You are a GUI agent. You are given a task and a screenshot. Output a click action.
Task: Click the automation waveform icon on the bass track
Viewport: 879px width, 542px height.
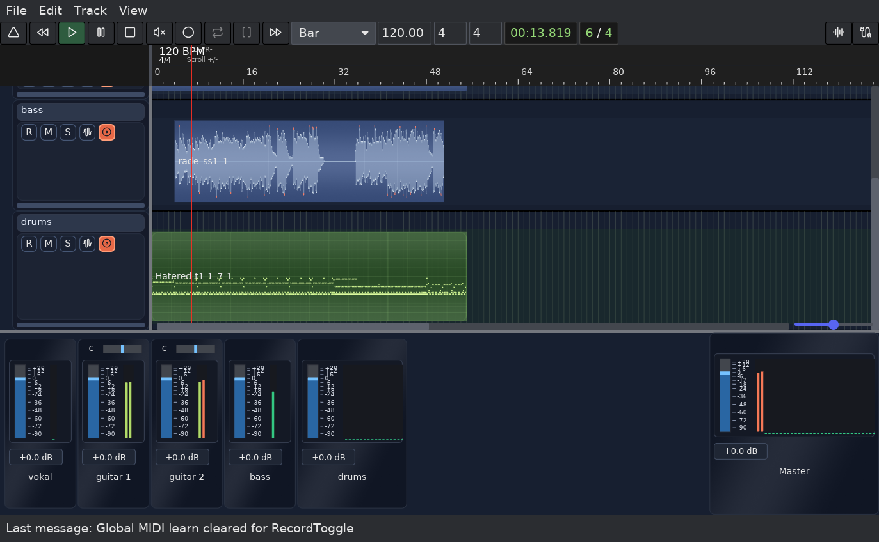click(x=87, y=132)
